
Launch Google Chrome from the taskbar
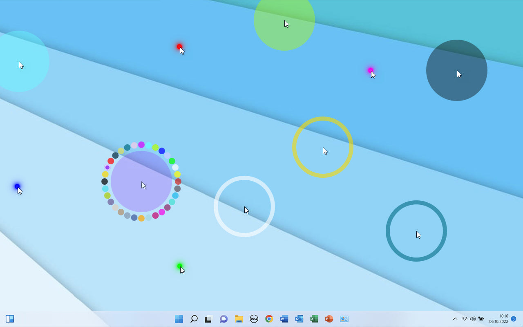(269, 319)
